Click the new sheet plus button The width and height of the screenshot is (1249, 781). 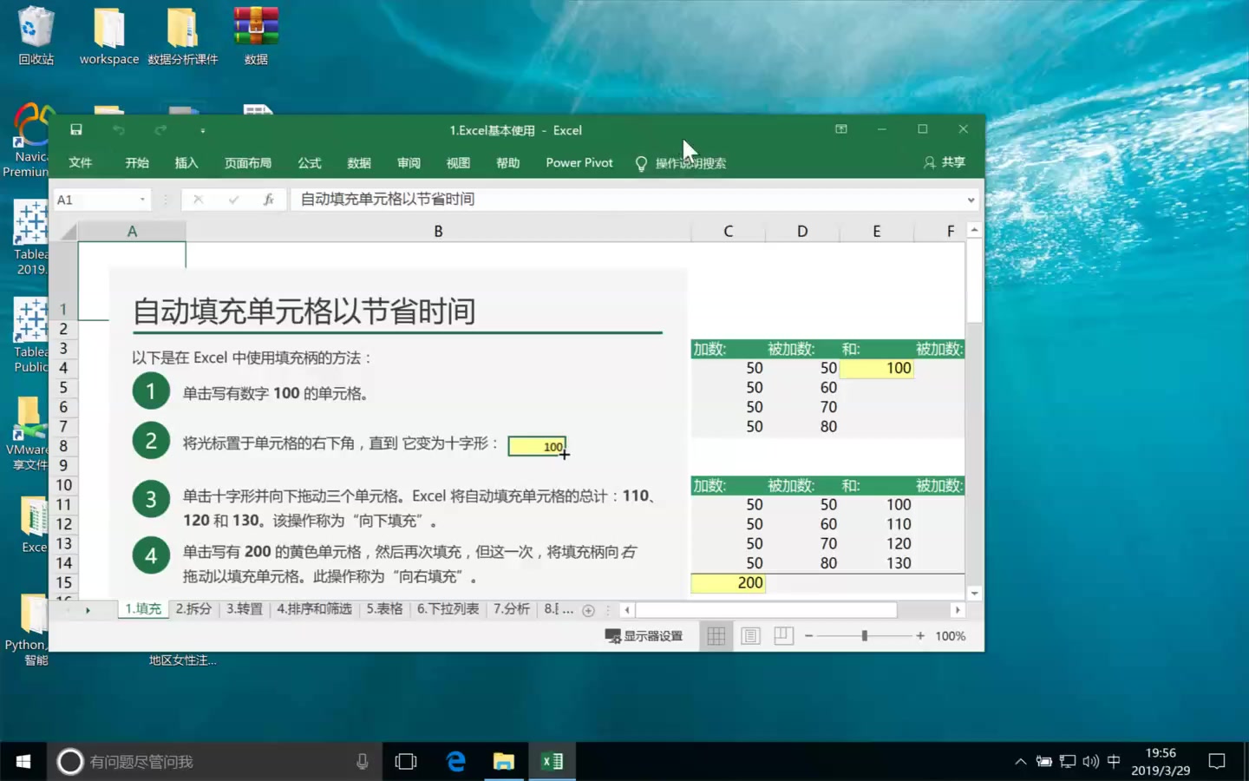point(589,610)
